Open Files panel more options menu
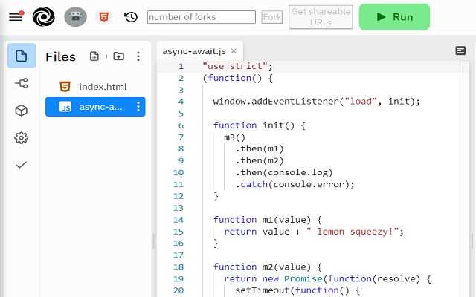 click(138, 56)
